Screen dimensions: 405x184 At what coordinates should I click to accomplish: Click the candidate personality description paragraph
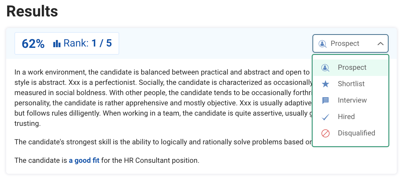coord(161,98)
